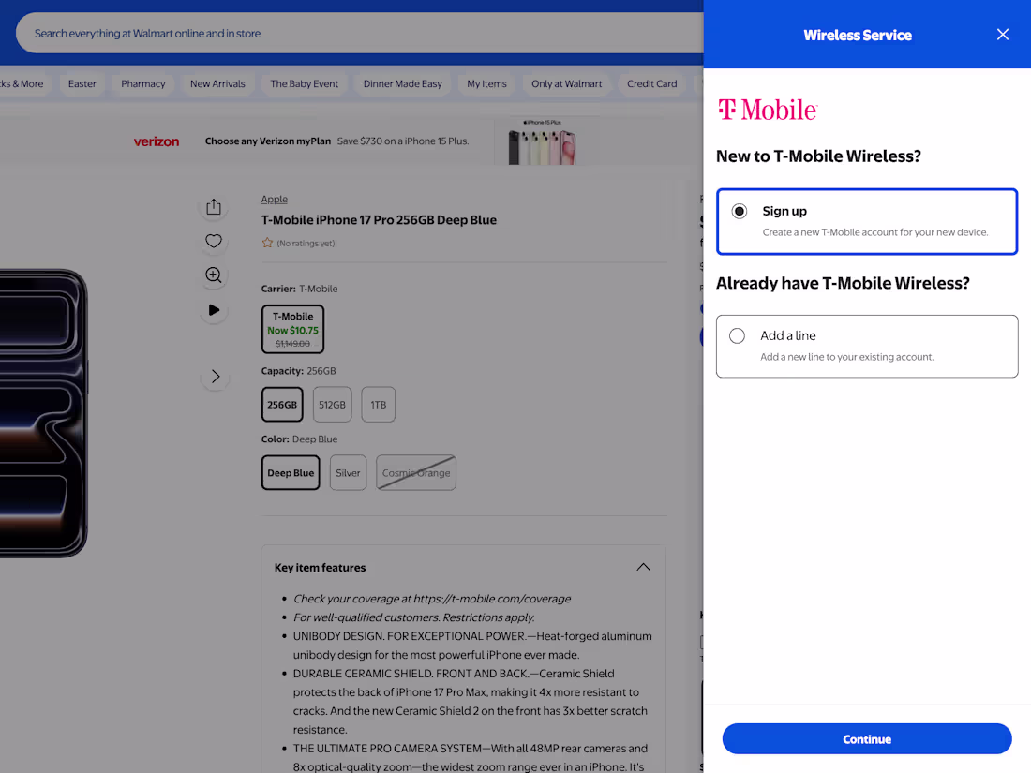Click the main iPhone product image
1031x773 pixels.
pyautogui.click(x=43, y=413)
